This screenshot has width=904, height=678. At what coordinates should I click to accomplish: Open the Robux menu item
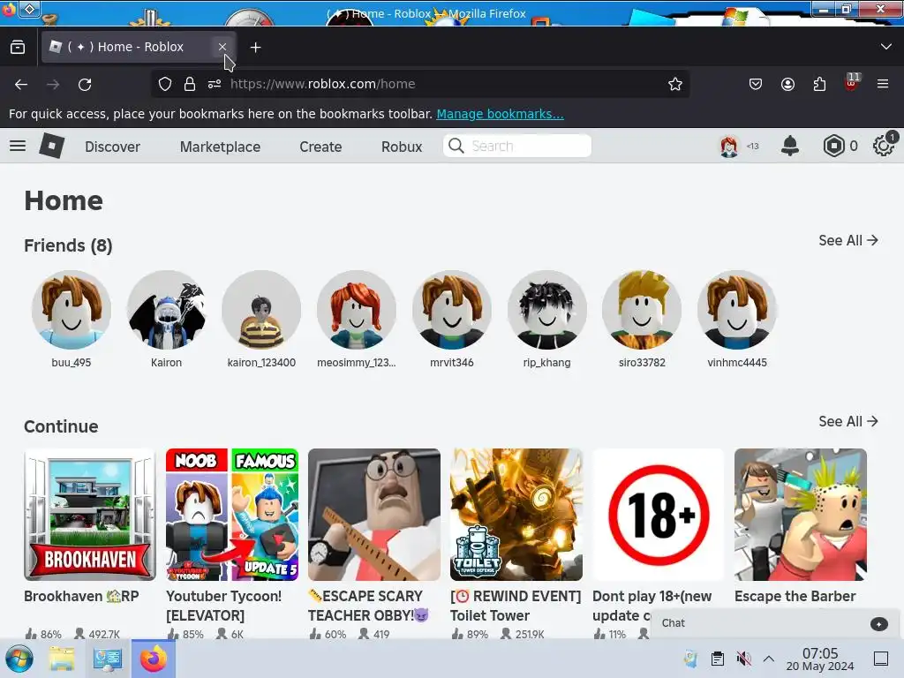tap(402, 147)
